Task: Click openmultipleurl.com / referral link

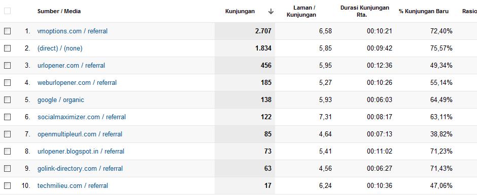Action: click(x=80, y=134)
